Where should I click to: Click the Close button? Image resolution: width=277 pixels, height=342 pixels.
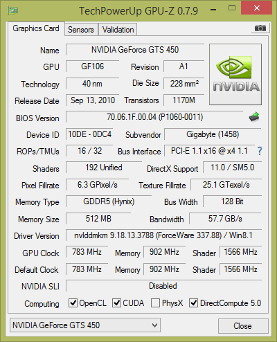click(x=243, y=326)
